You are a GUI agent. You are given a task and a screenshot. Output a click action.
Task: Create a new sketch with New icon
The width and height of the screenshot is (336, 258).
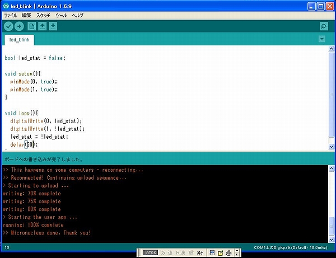point(32,26)
